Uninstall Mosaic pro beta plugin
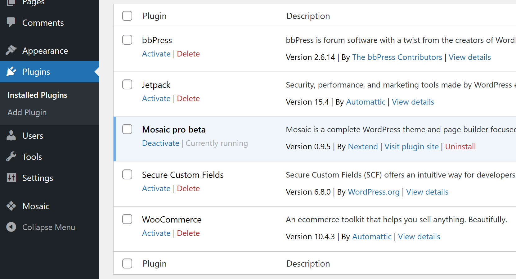Screen dimensions: 516x279 460,146
